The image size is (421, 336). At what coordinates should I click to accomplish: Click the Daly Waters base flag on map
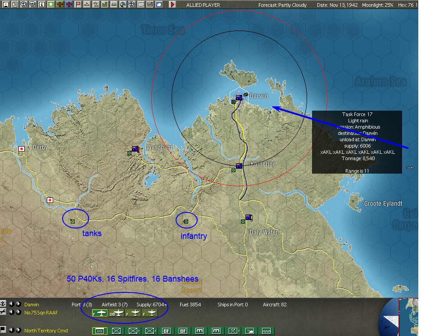click(x=249, y=217)
